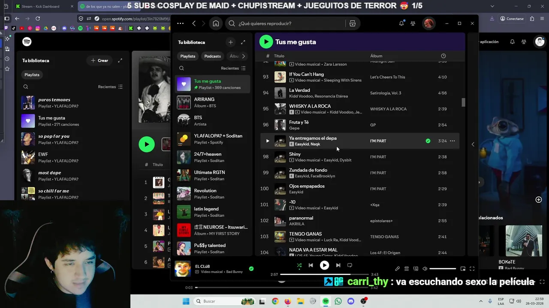The height and width of the screenshot is (308, 549).
Task: Adjust the volume slider
Action: tap(443, 269)
